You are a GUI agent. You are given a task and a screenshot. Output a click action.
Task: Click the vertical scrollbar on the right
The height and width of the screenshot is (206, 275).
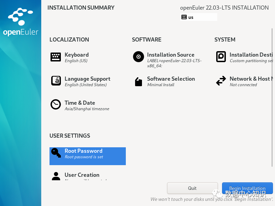pos(272,97)
